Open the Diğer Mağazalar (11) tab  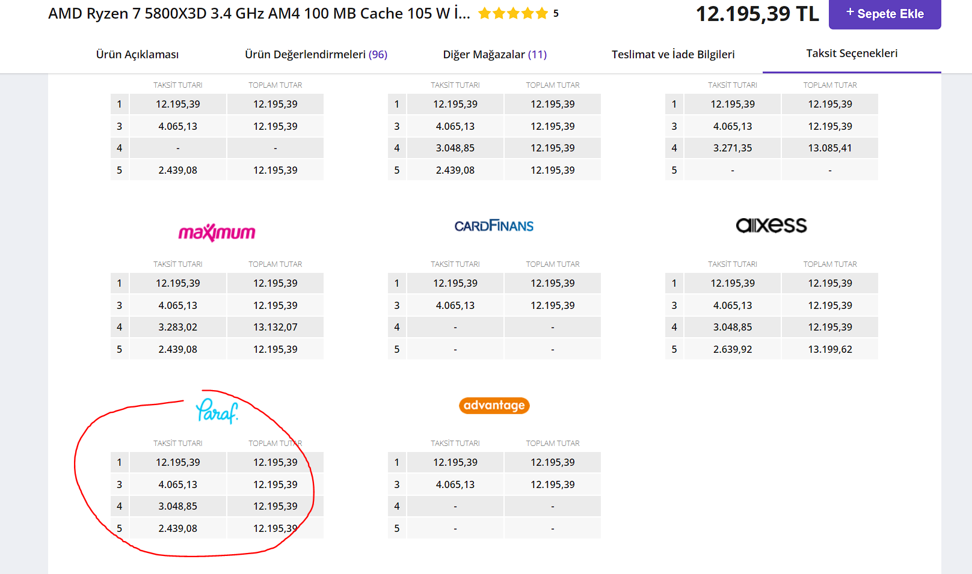coord(494,55)
